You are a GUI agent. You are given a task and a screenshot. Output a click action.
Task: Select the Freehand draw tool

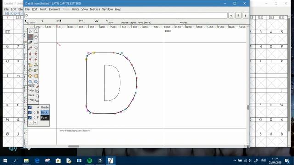30,37
